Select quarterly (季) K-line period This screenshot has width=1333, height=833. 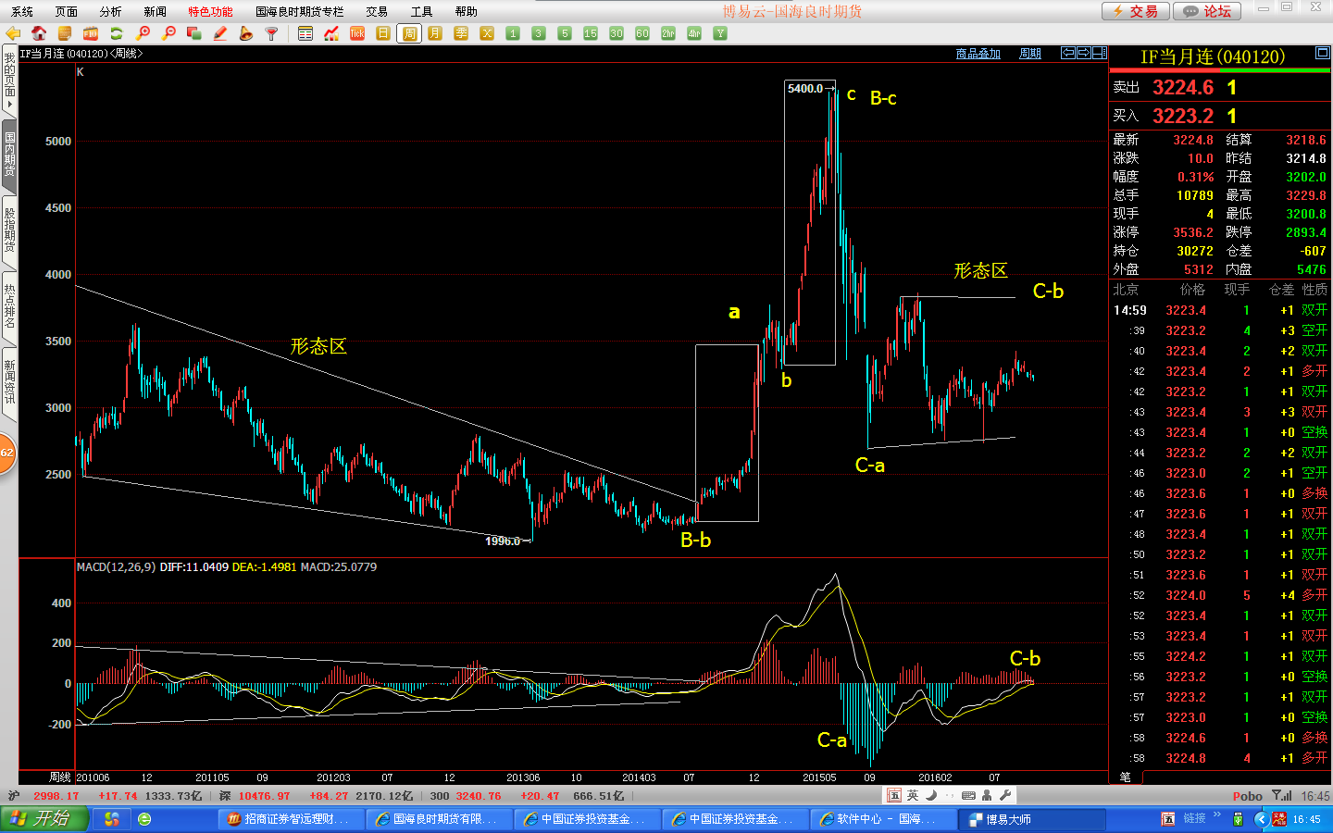pyautogui.click(x=461, y=33)
